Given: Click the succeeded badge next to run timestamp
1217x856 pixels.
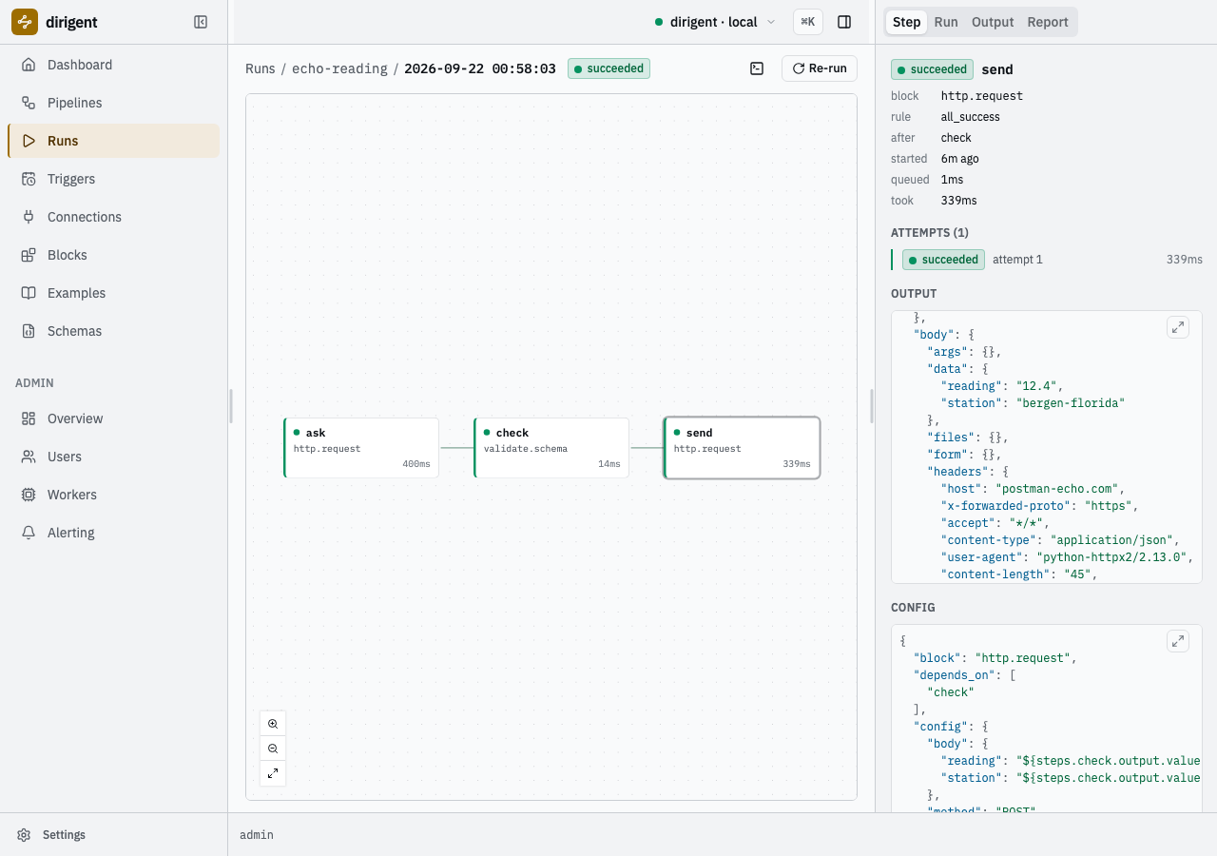Looking at the screenshot, I should click(608, 68).
